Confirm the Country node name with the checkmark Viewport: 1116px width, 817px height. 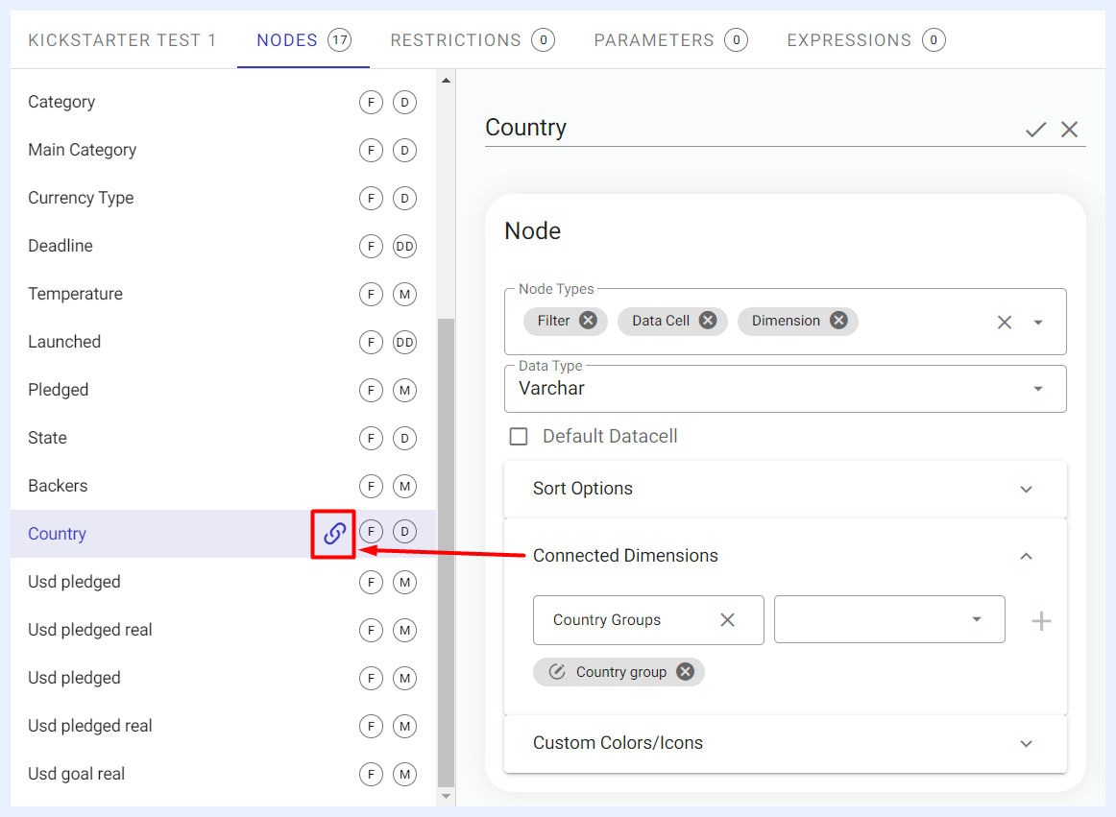pos(1035,129)
